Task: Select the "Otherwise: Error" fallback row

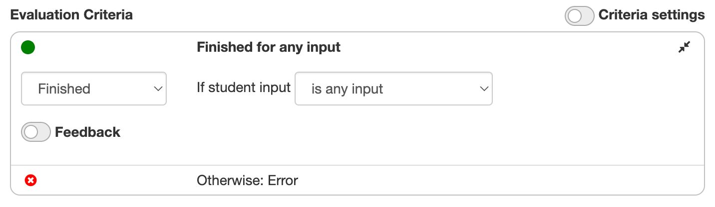Action: point(357,180)
